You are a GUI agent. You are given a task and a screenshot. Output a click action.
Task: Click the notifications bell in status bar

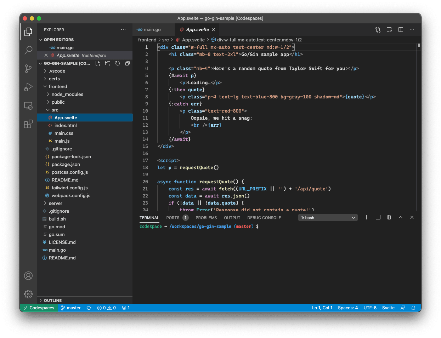(413, 308)
